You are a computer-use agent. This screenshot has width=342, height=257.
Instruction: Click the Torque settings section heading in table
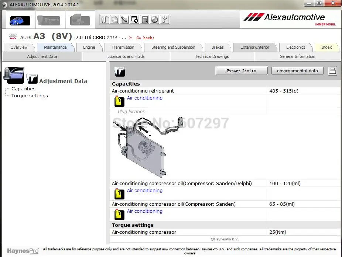[x=133, y=225]
